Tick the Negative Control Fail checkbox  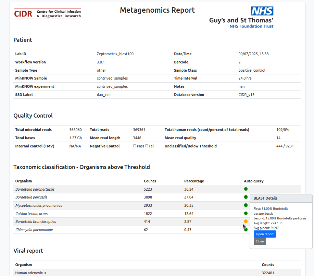(147, 146)
